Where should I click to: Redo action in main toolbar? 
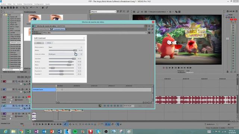coord(37,7)
